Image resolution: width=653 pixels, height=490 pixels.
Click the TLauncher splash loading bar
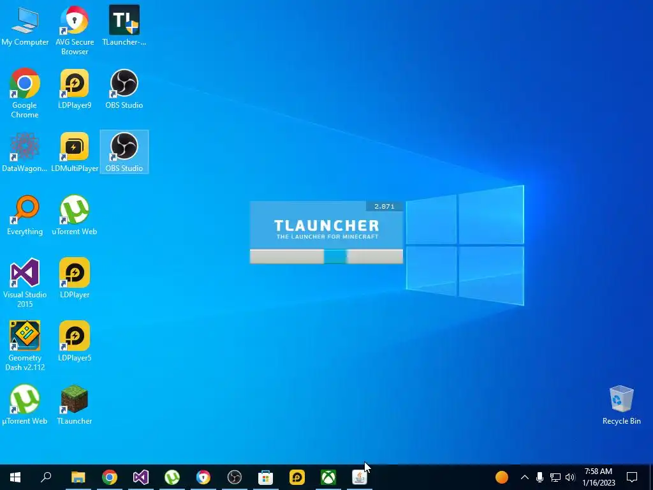[326, 256]
